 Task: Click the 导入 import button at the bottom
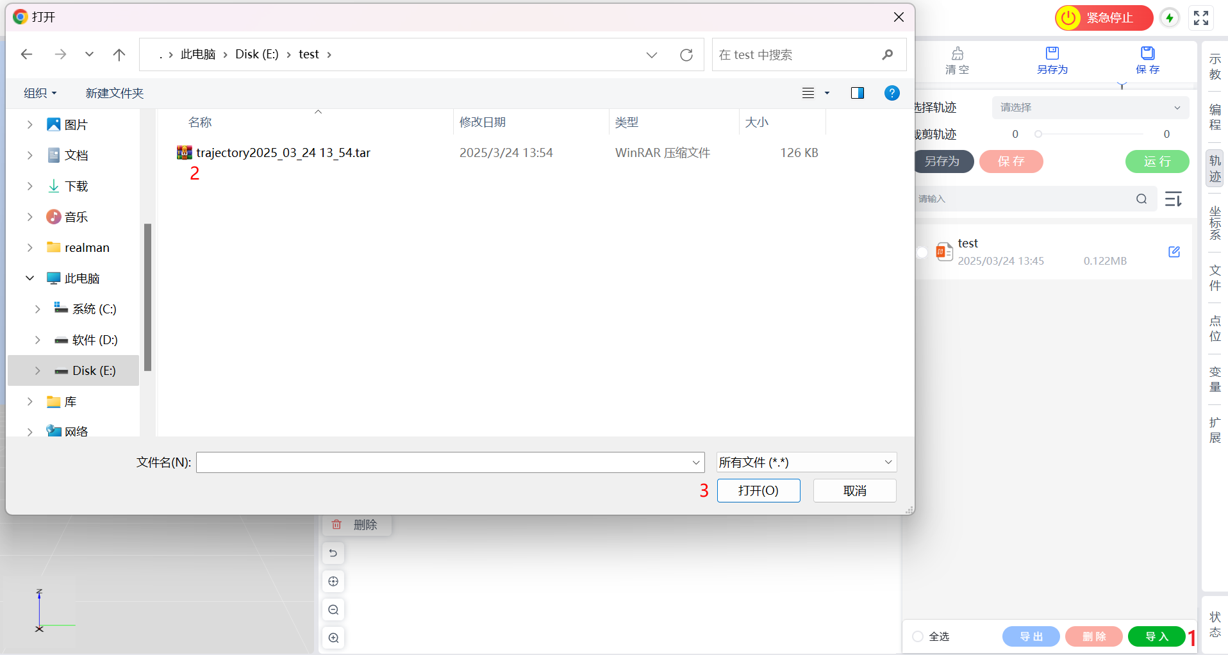point(1156,636)
